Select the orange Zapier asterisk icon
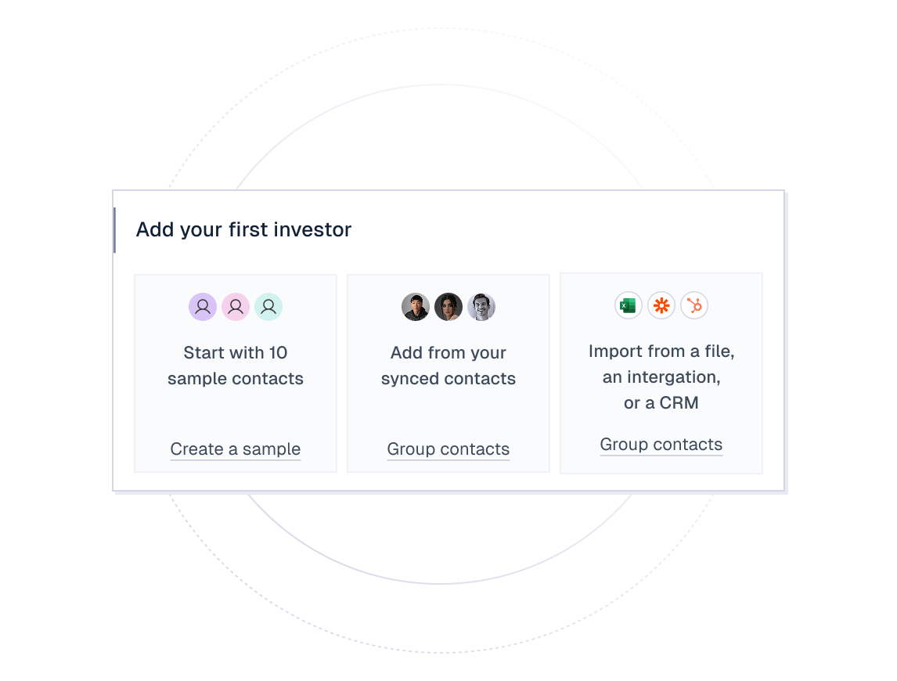The image size is (897, 681). [661, 305]
